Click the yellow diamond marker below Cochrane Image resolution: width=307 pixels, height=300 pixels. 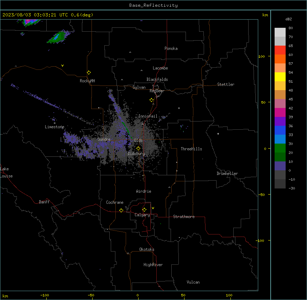[x=121, y=210]
